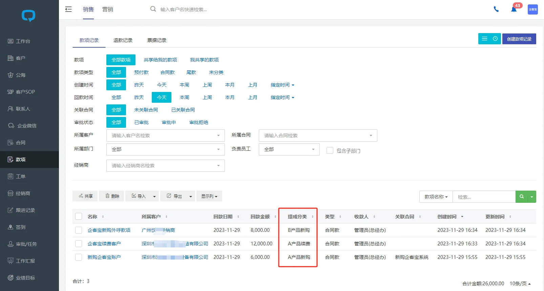The height and width of the screenshot is (291, 544).
Task: Switch to the 营销 top tab
Action: (x=108, y=9)
